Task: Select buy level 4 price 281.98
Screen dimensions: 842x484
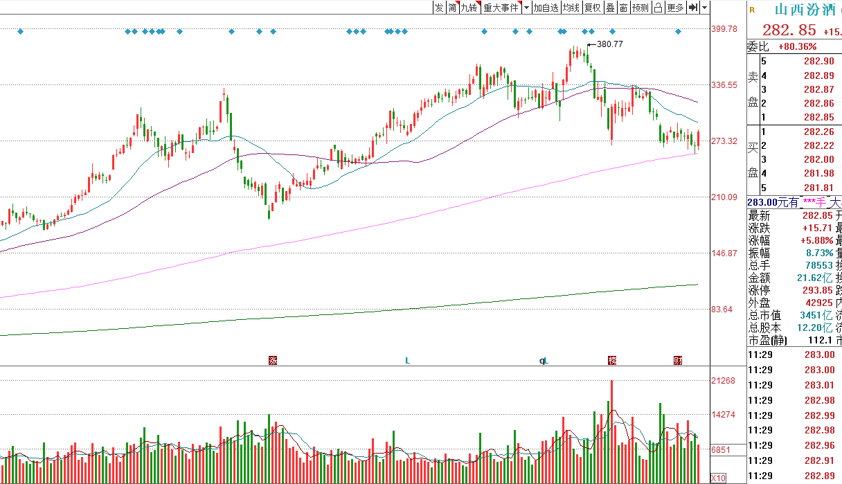Action: (x=818, y=173)
